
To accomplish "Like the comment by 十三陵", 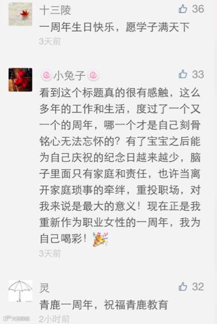I will (x=183, y=9).
